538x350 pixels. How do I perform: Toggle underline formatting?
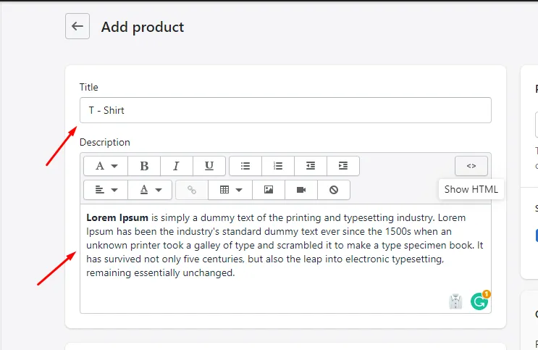[x=209, y=166]
